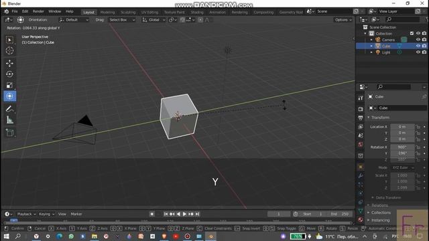Click the timeline Play button
429x241 pixels.
pos(184,214)
